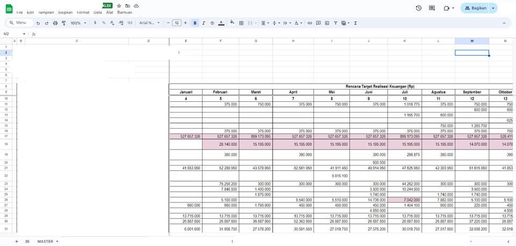Collapse the toolbar with chevron
The image size is (516, 246).
pos(504,23)
